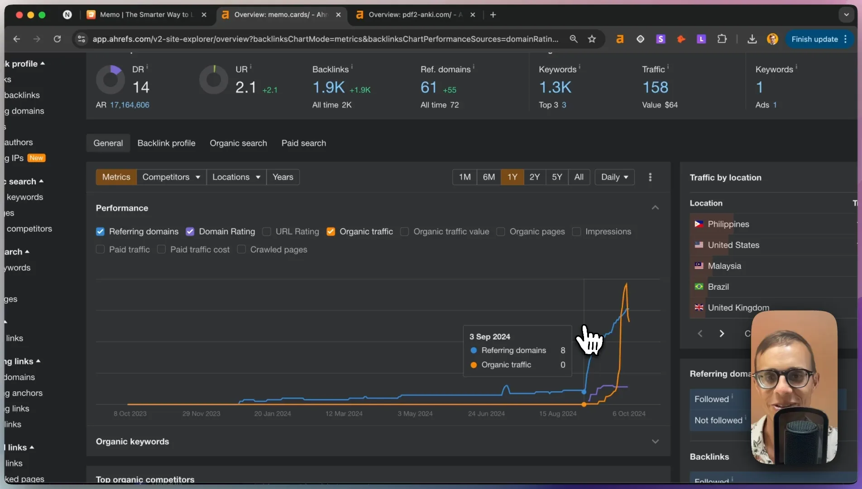Enable the Crawled pages checkbox
The width and height of the screenshot is (862, 489).
click(241, 249)
